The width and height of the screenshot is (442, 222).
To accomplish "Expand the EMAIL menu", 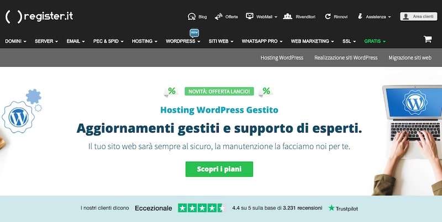I will click(76, 41).
